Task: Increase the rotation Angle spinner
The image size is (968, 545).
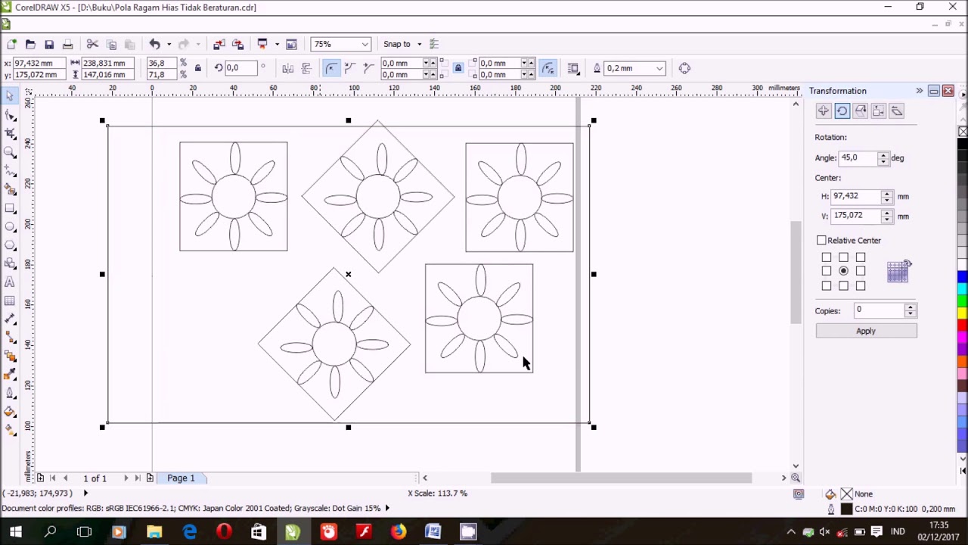Action: (883, 155)
